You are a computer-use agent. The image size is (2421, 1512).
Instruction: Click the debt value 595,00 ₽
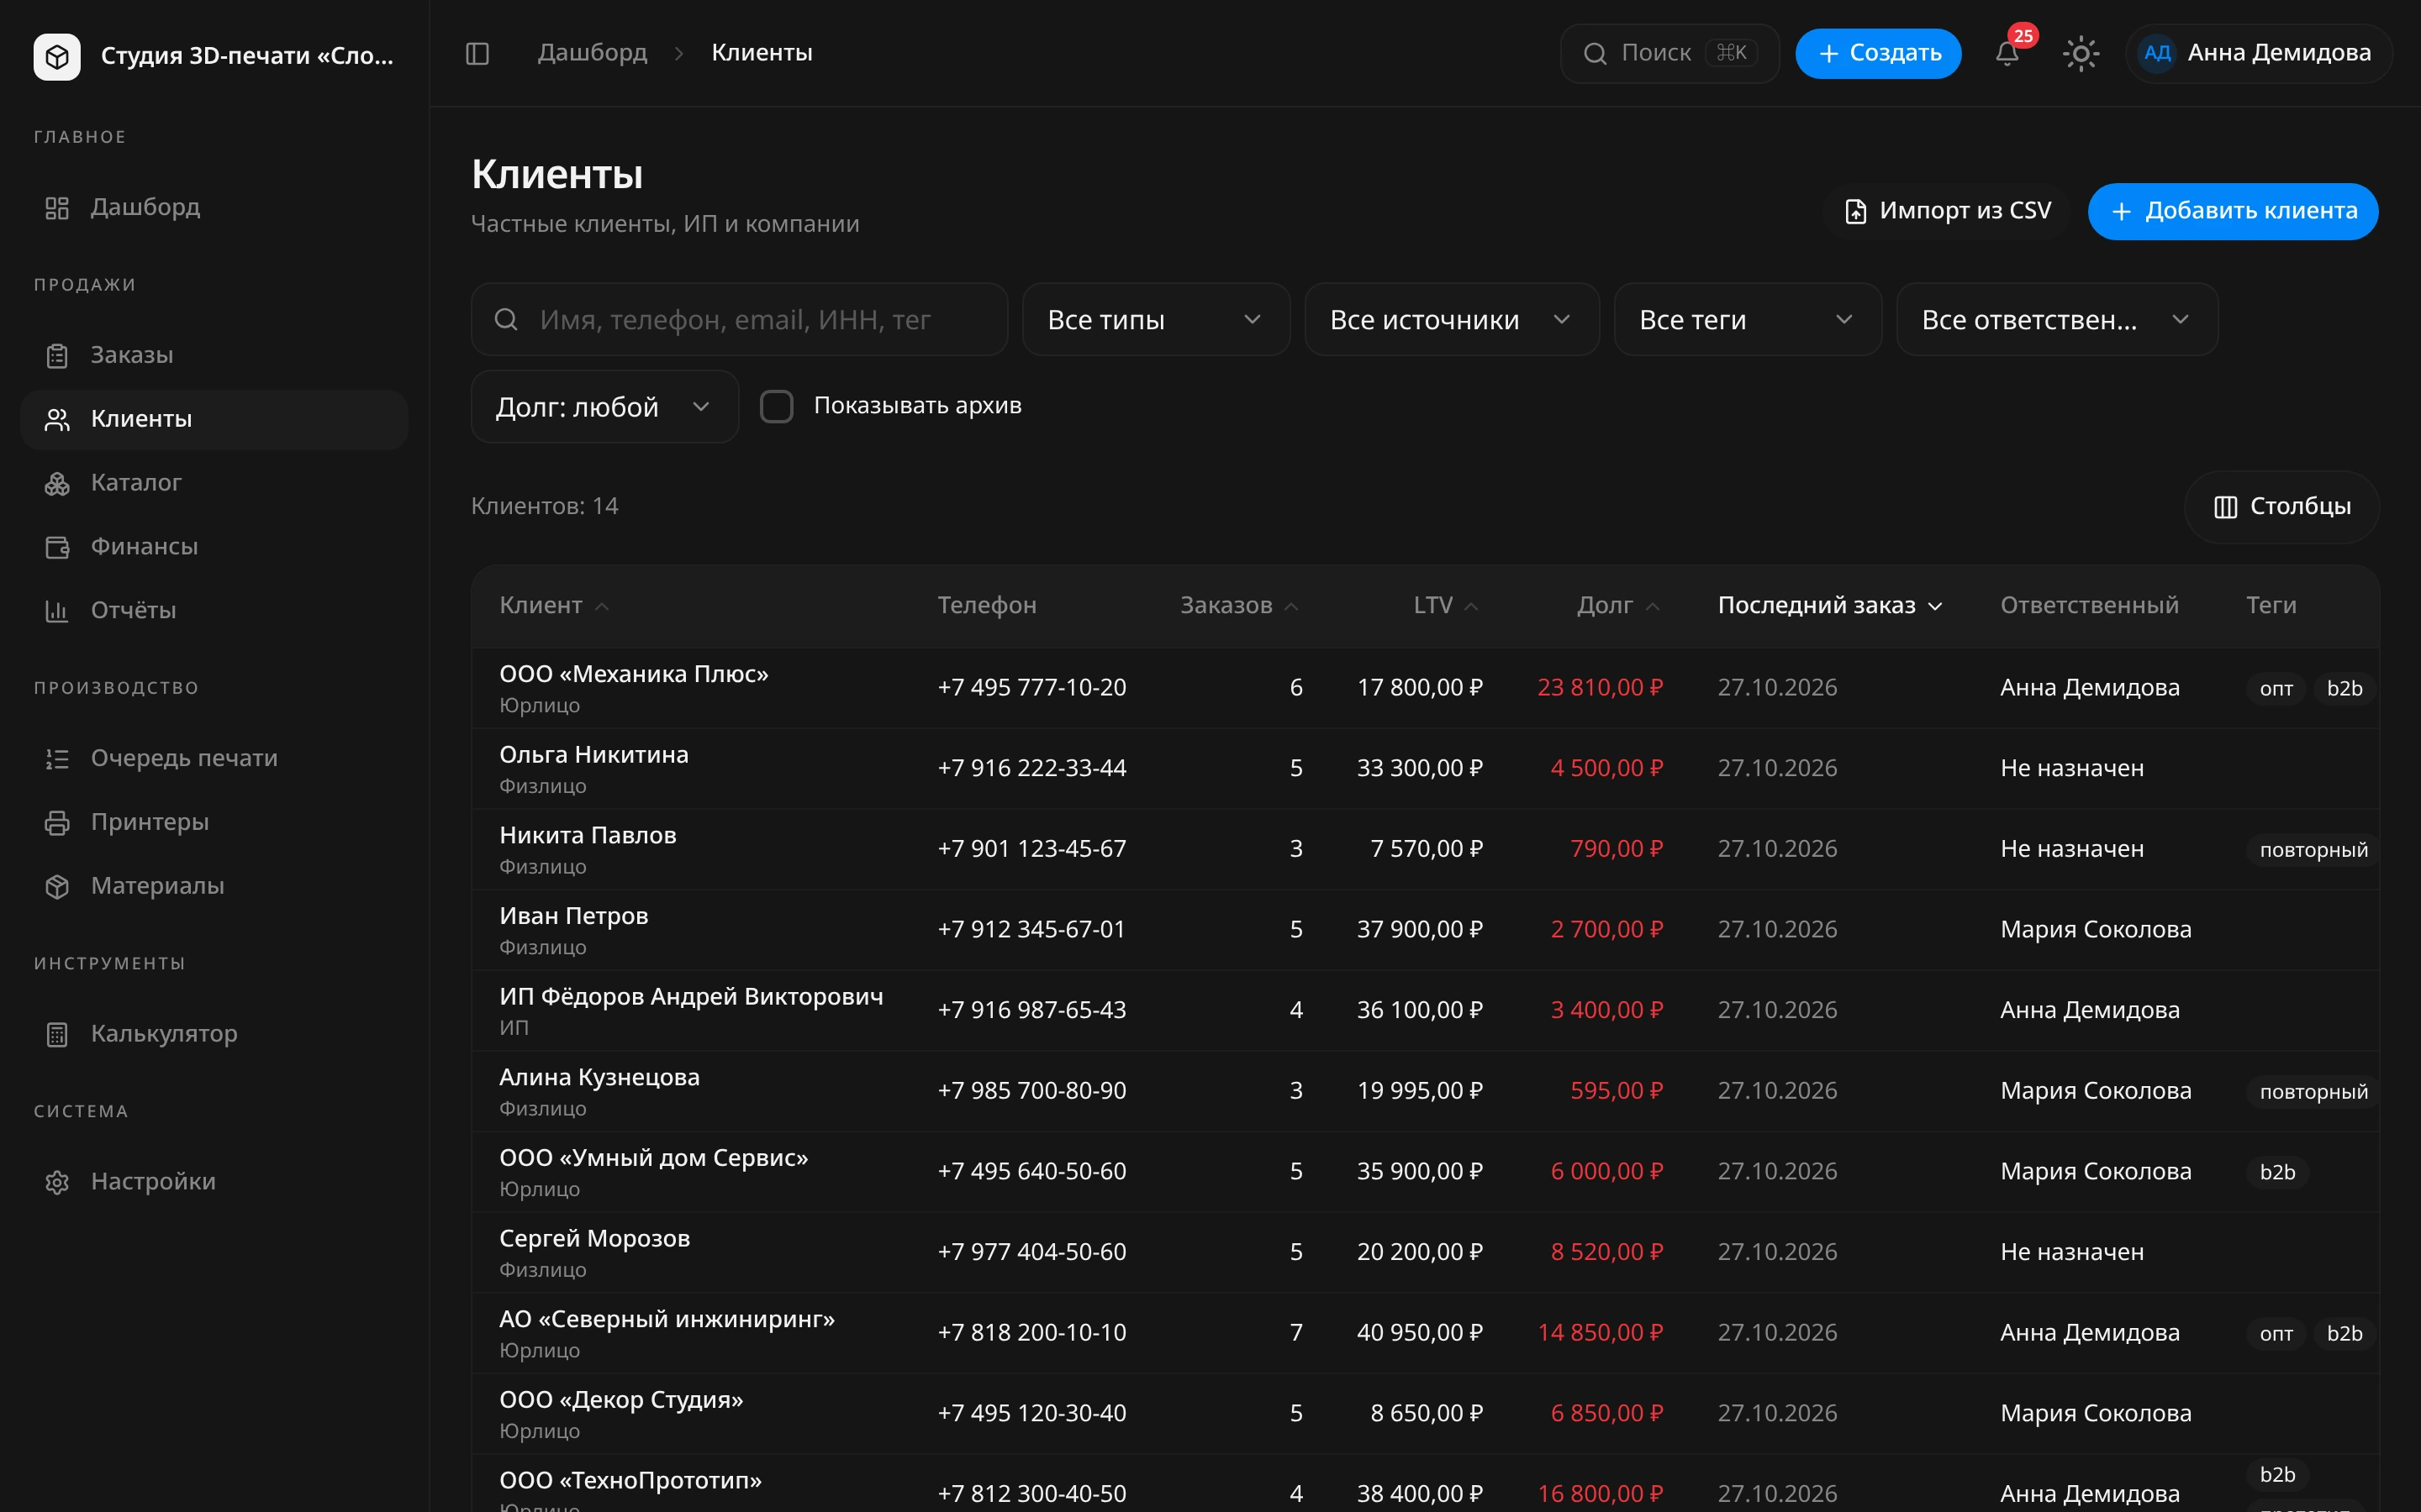tap(1616, 1091)
